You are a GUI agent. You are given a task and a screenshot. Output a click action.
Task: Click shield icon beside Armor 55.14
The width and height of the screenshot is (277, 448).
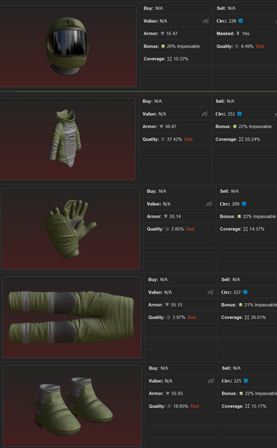point(165,216)
